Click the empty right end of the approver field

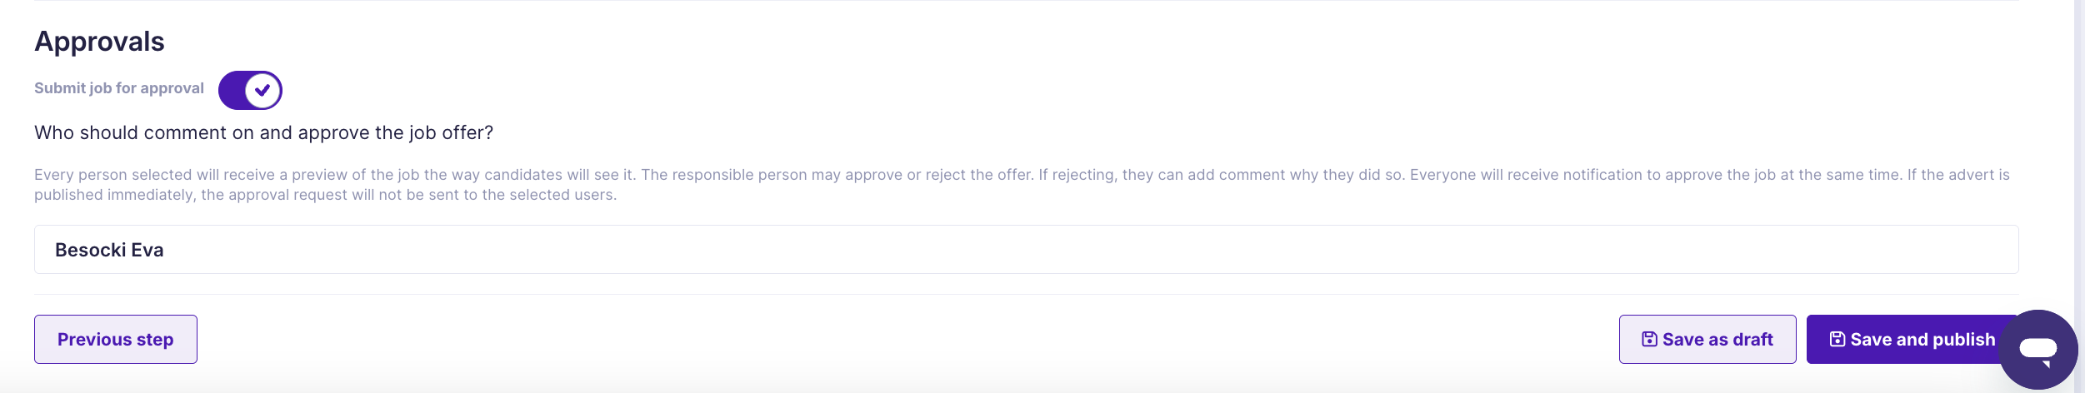[x=1917, y=250]
